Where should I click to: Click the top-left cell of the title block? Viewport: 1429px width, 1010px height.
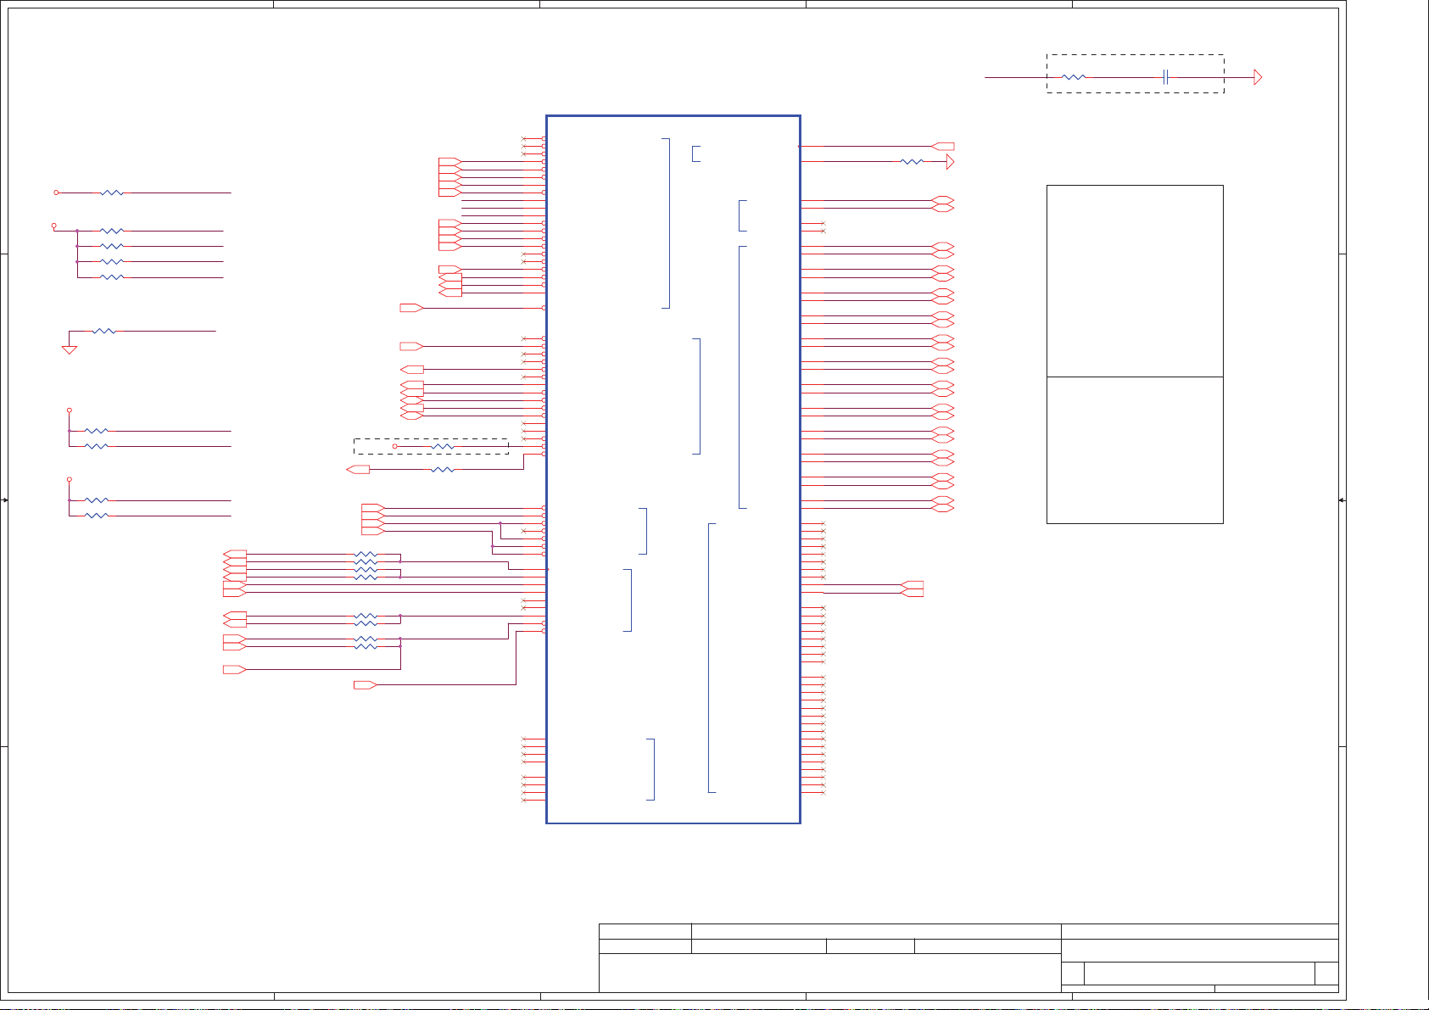645,931
